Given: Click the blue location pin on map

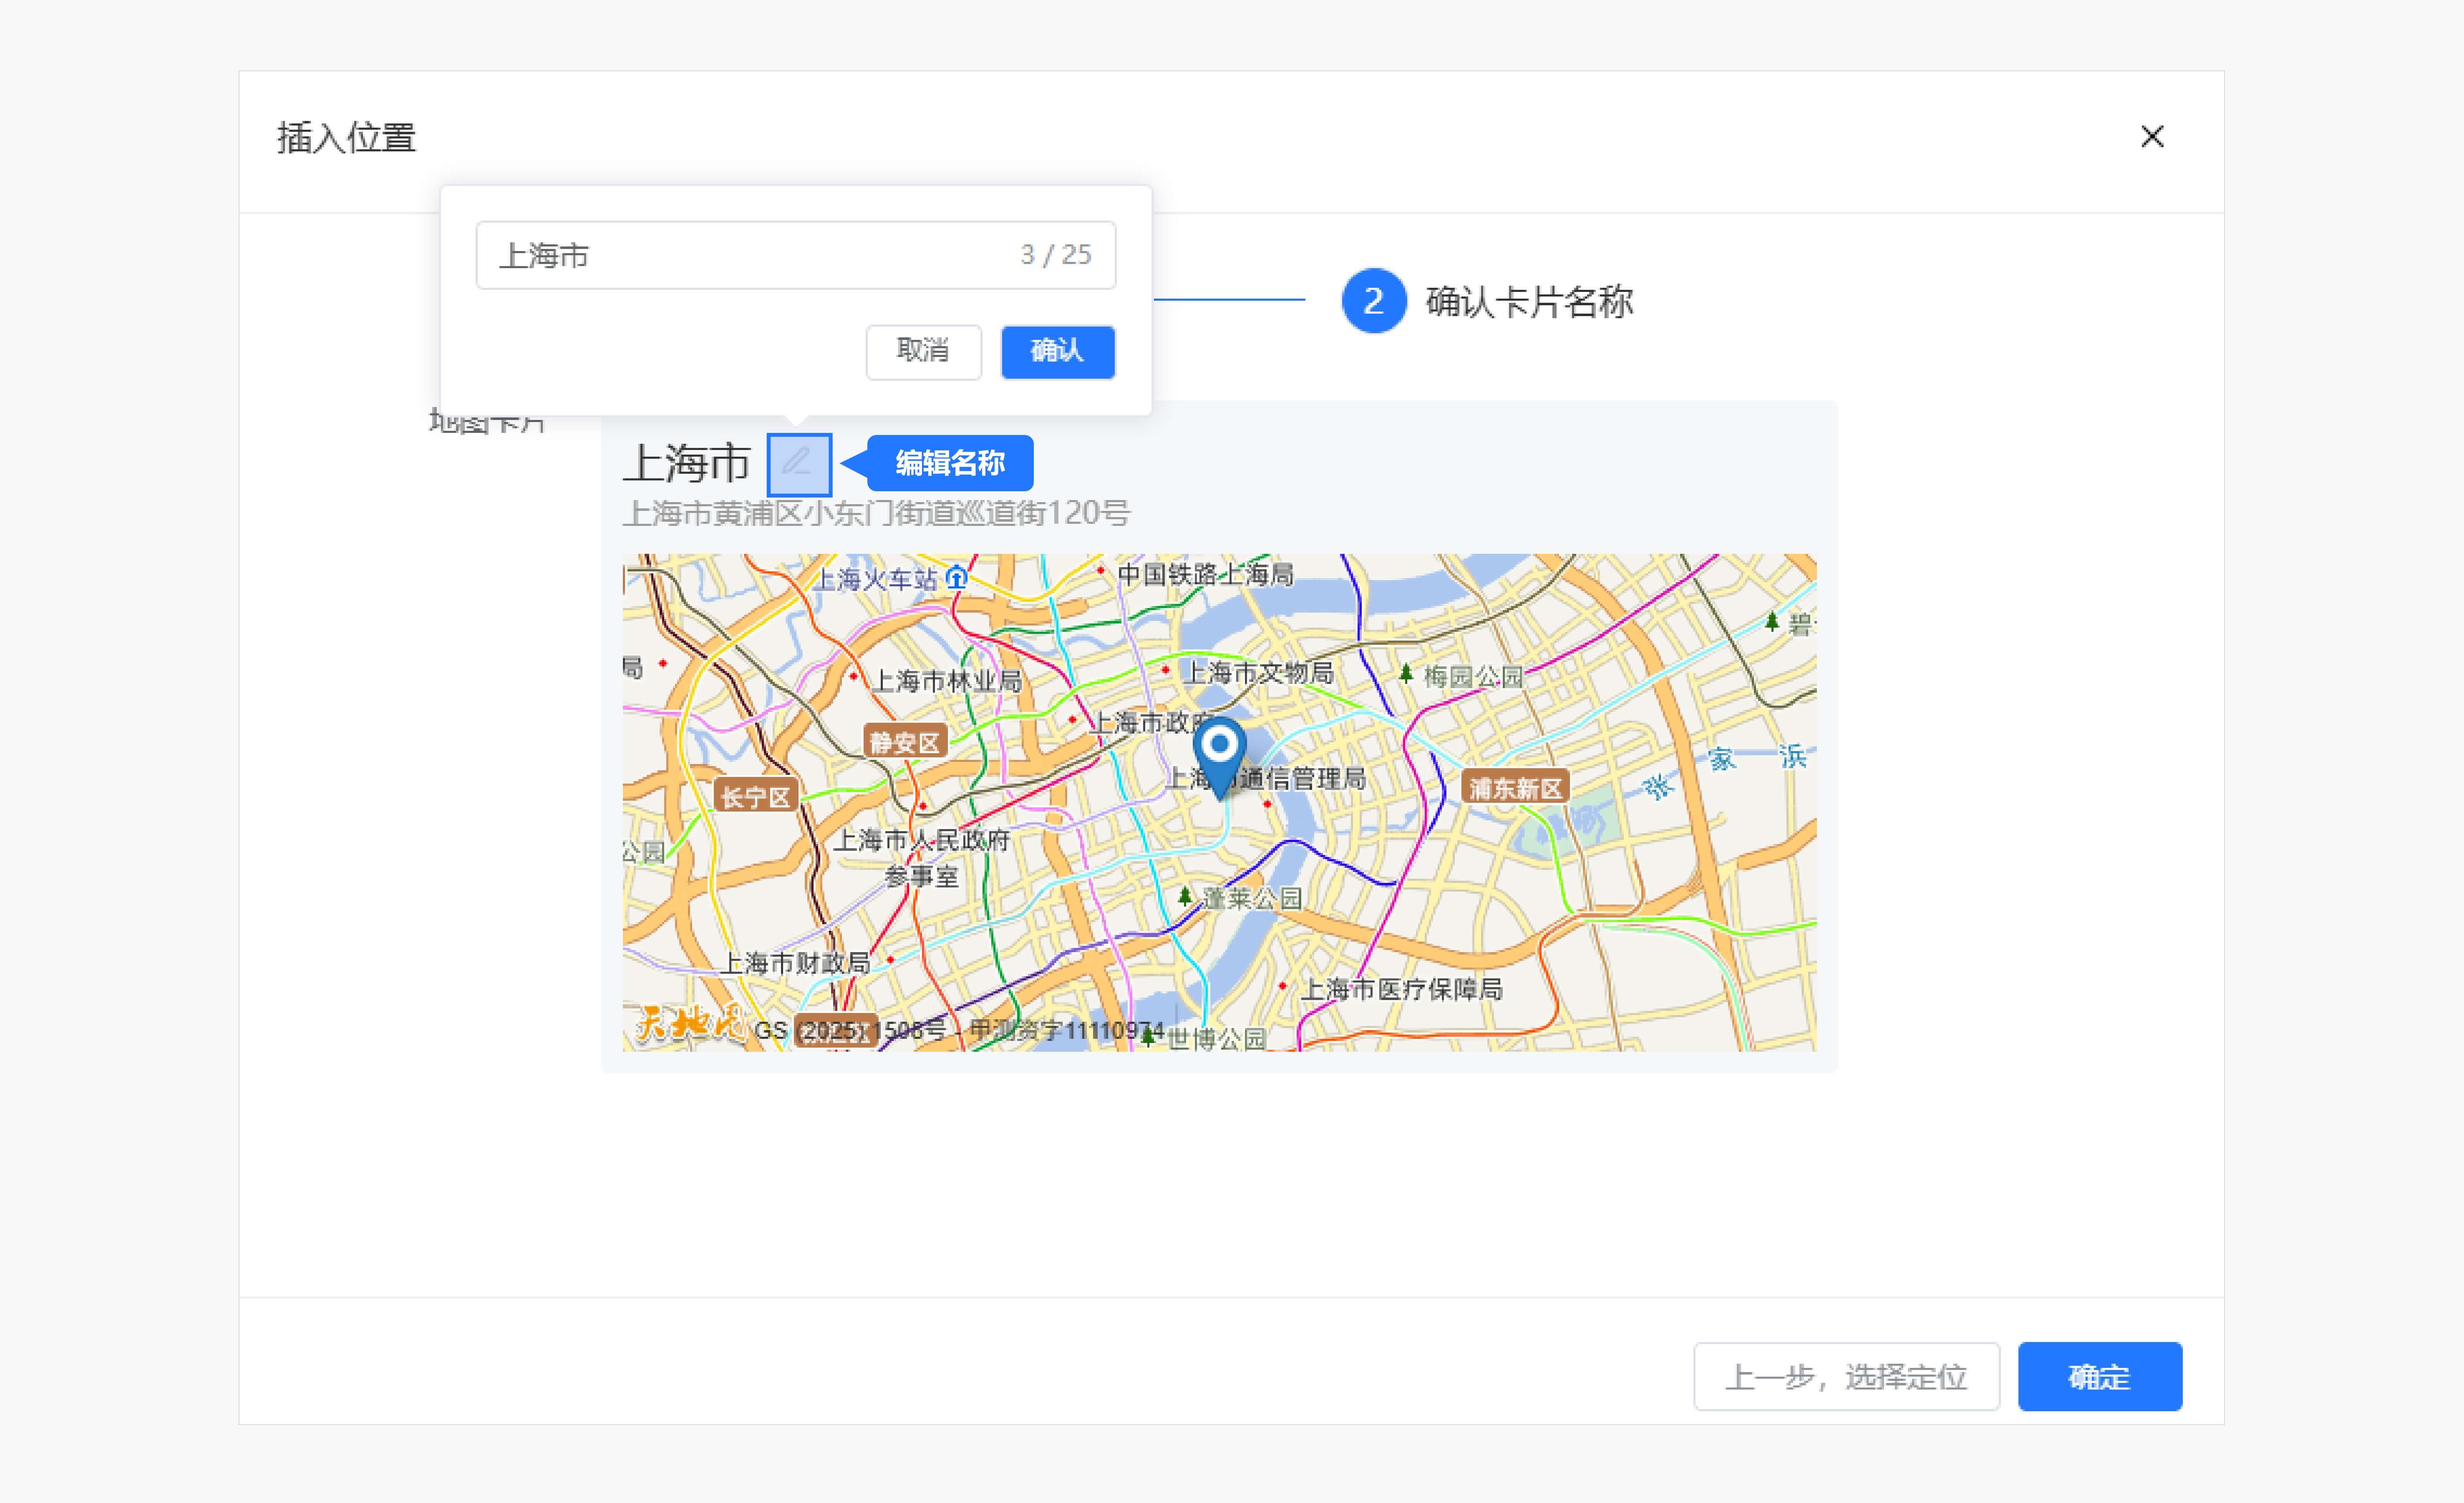Looking at the screenshot, I should point(1219,751).
